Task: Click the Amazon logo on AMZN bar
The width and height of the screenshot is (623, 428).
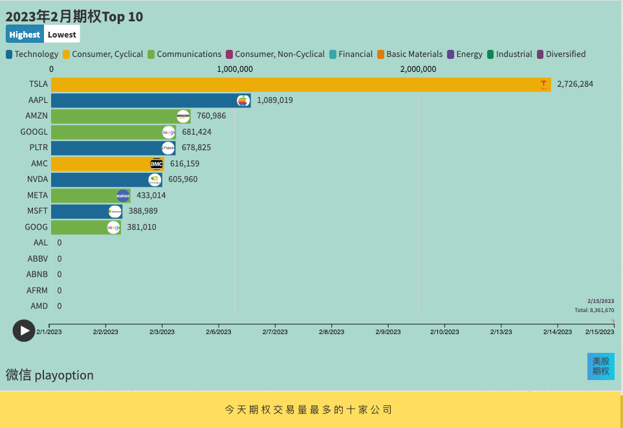Action: pos(183,116)
